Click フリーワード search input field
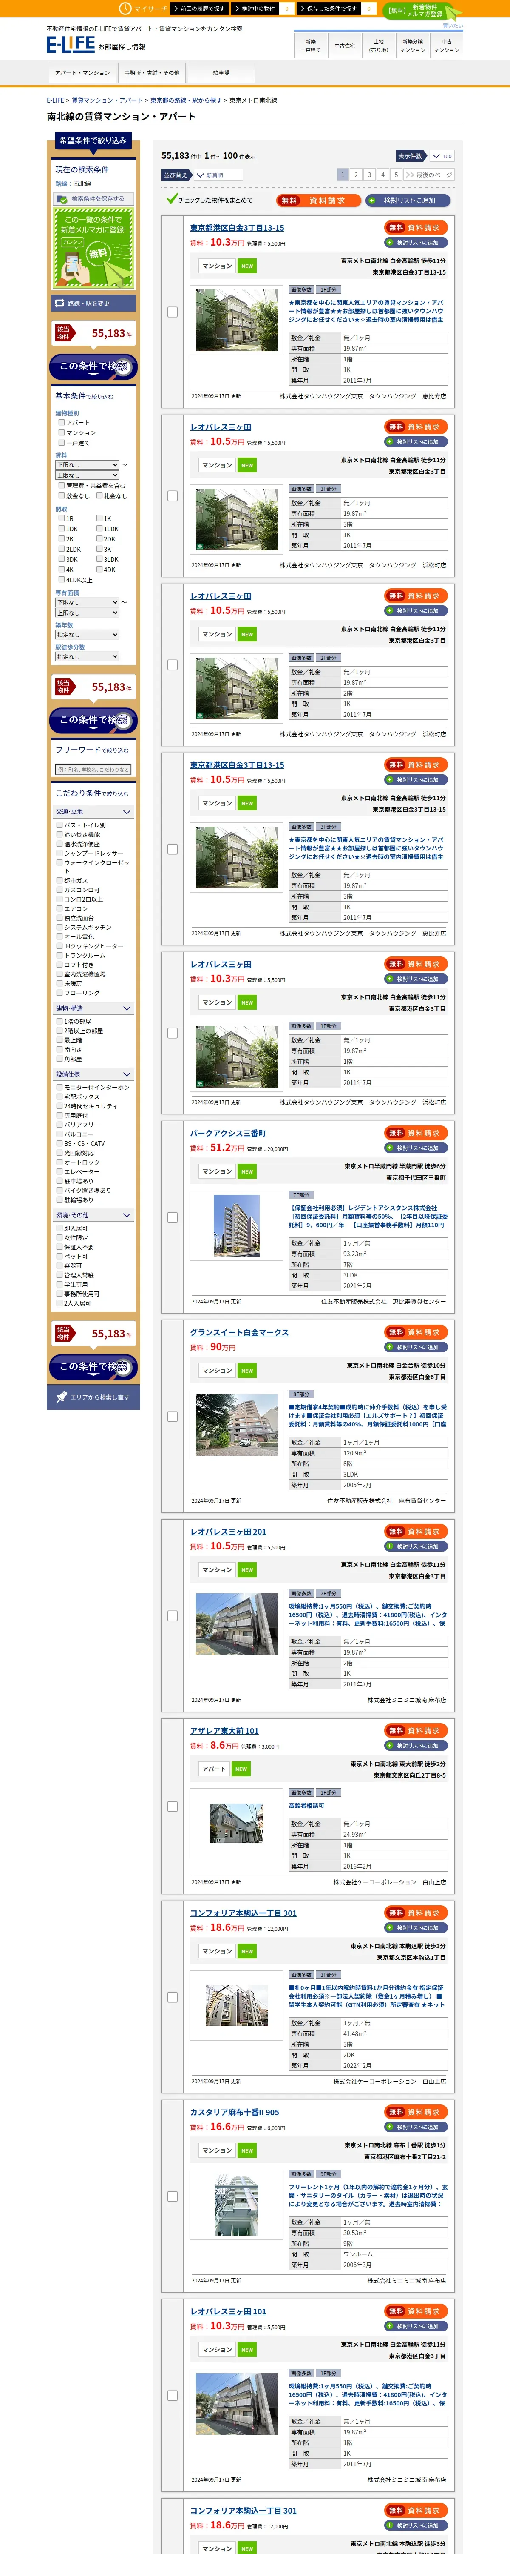 [93, 769]
